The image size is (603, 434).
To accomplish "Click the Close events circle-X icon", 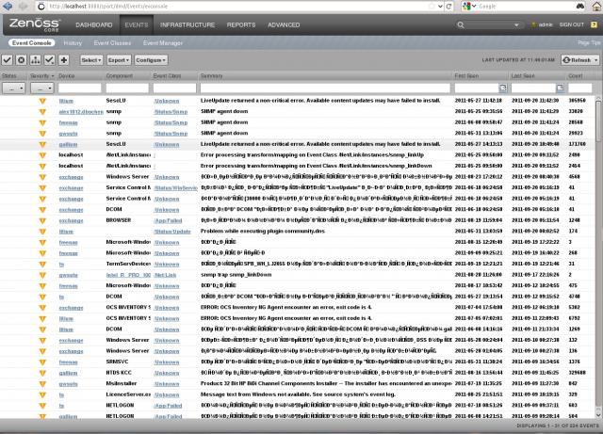I will click(21, 60).
